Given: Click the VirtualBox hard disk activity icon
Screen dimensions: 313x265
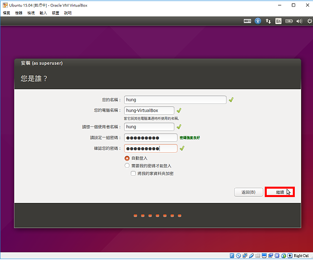Looking at the screenshot, I should pyautogui.click(x=232, y=256).
